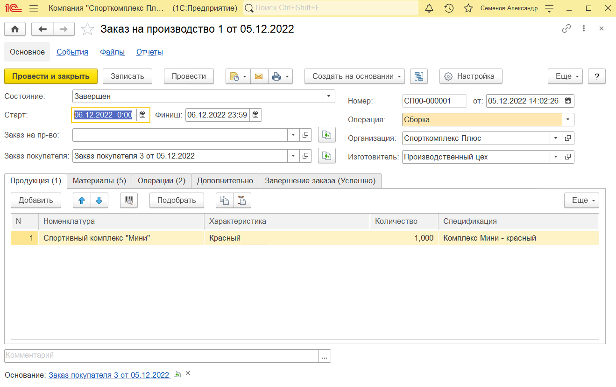Open service settings icon next to user name
The image size is (616, 387).
pyautogui.click(x=549, y=8)
